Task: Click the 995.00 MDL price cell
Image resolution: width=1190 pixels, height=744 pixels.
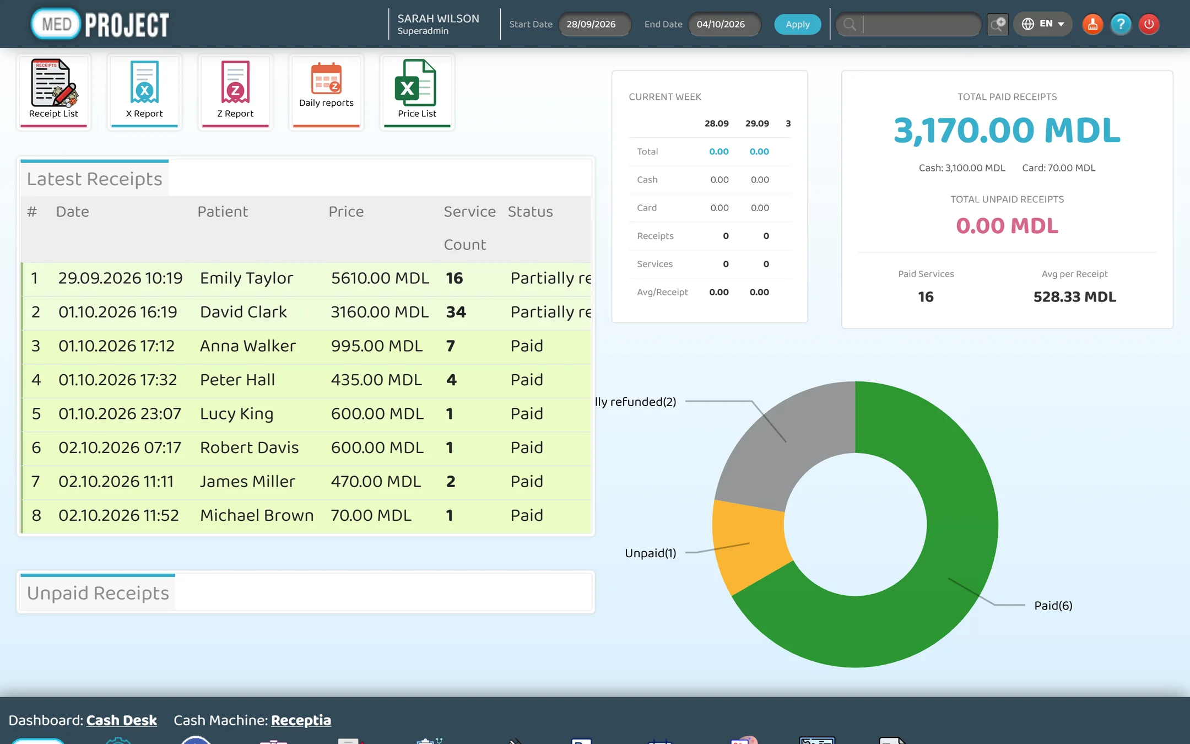Action: (x=377, y=346)
